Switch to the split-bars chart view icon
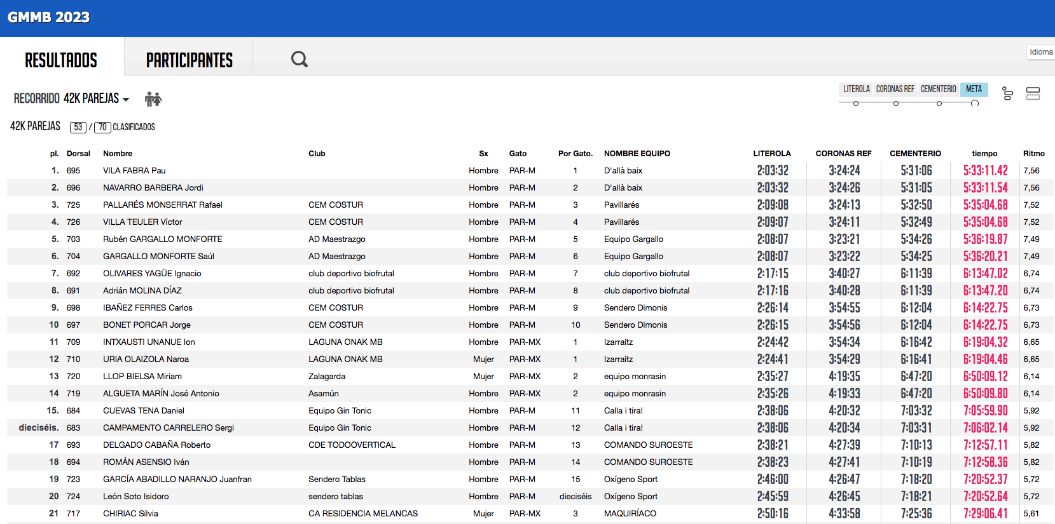This screenshot has height=524, width=1055. tap(1007, 94)
